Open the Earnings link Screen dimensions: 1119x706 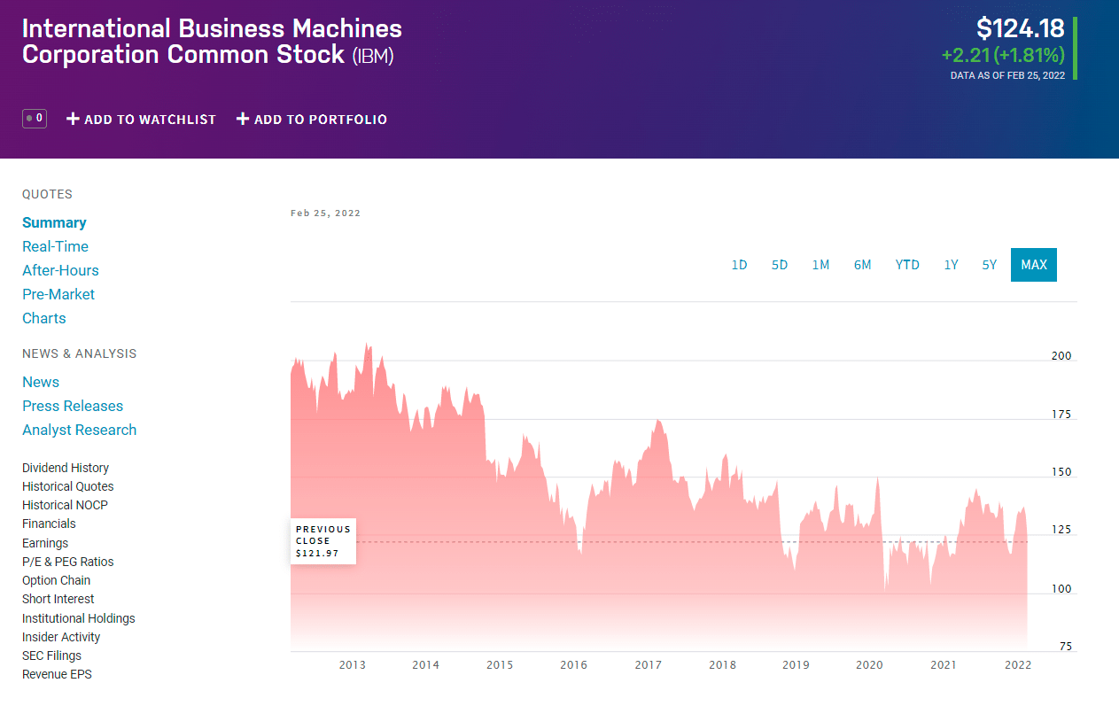45,543
